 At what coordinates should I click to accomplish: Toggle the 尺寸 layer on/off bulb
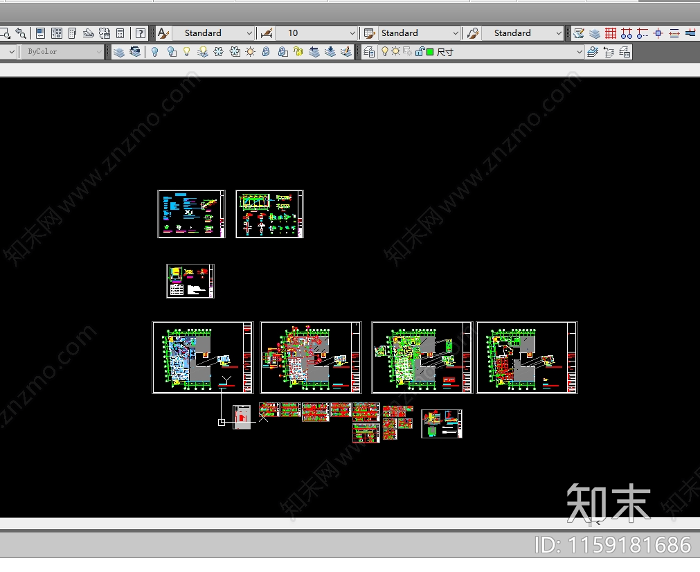pyautogui.click(x=385, y=52)
